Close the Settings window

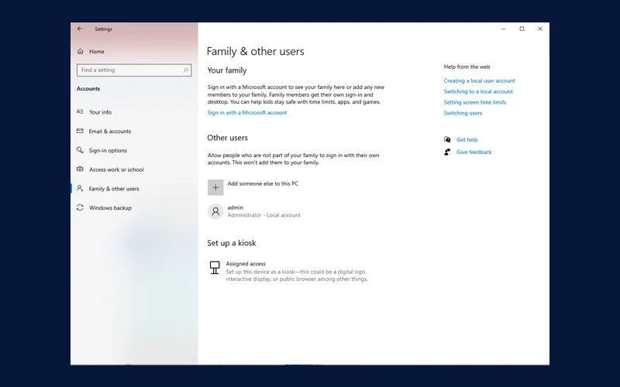point(540,29)
